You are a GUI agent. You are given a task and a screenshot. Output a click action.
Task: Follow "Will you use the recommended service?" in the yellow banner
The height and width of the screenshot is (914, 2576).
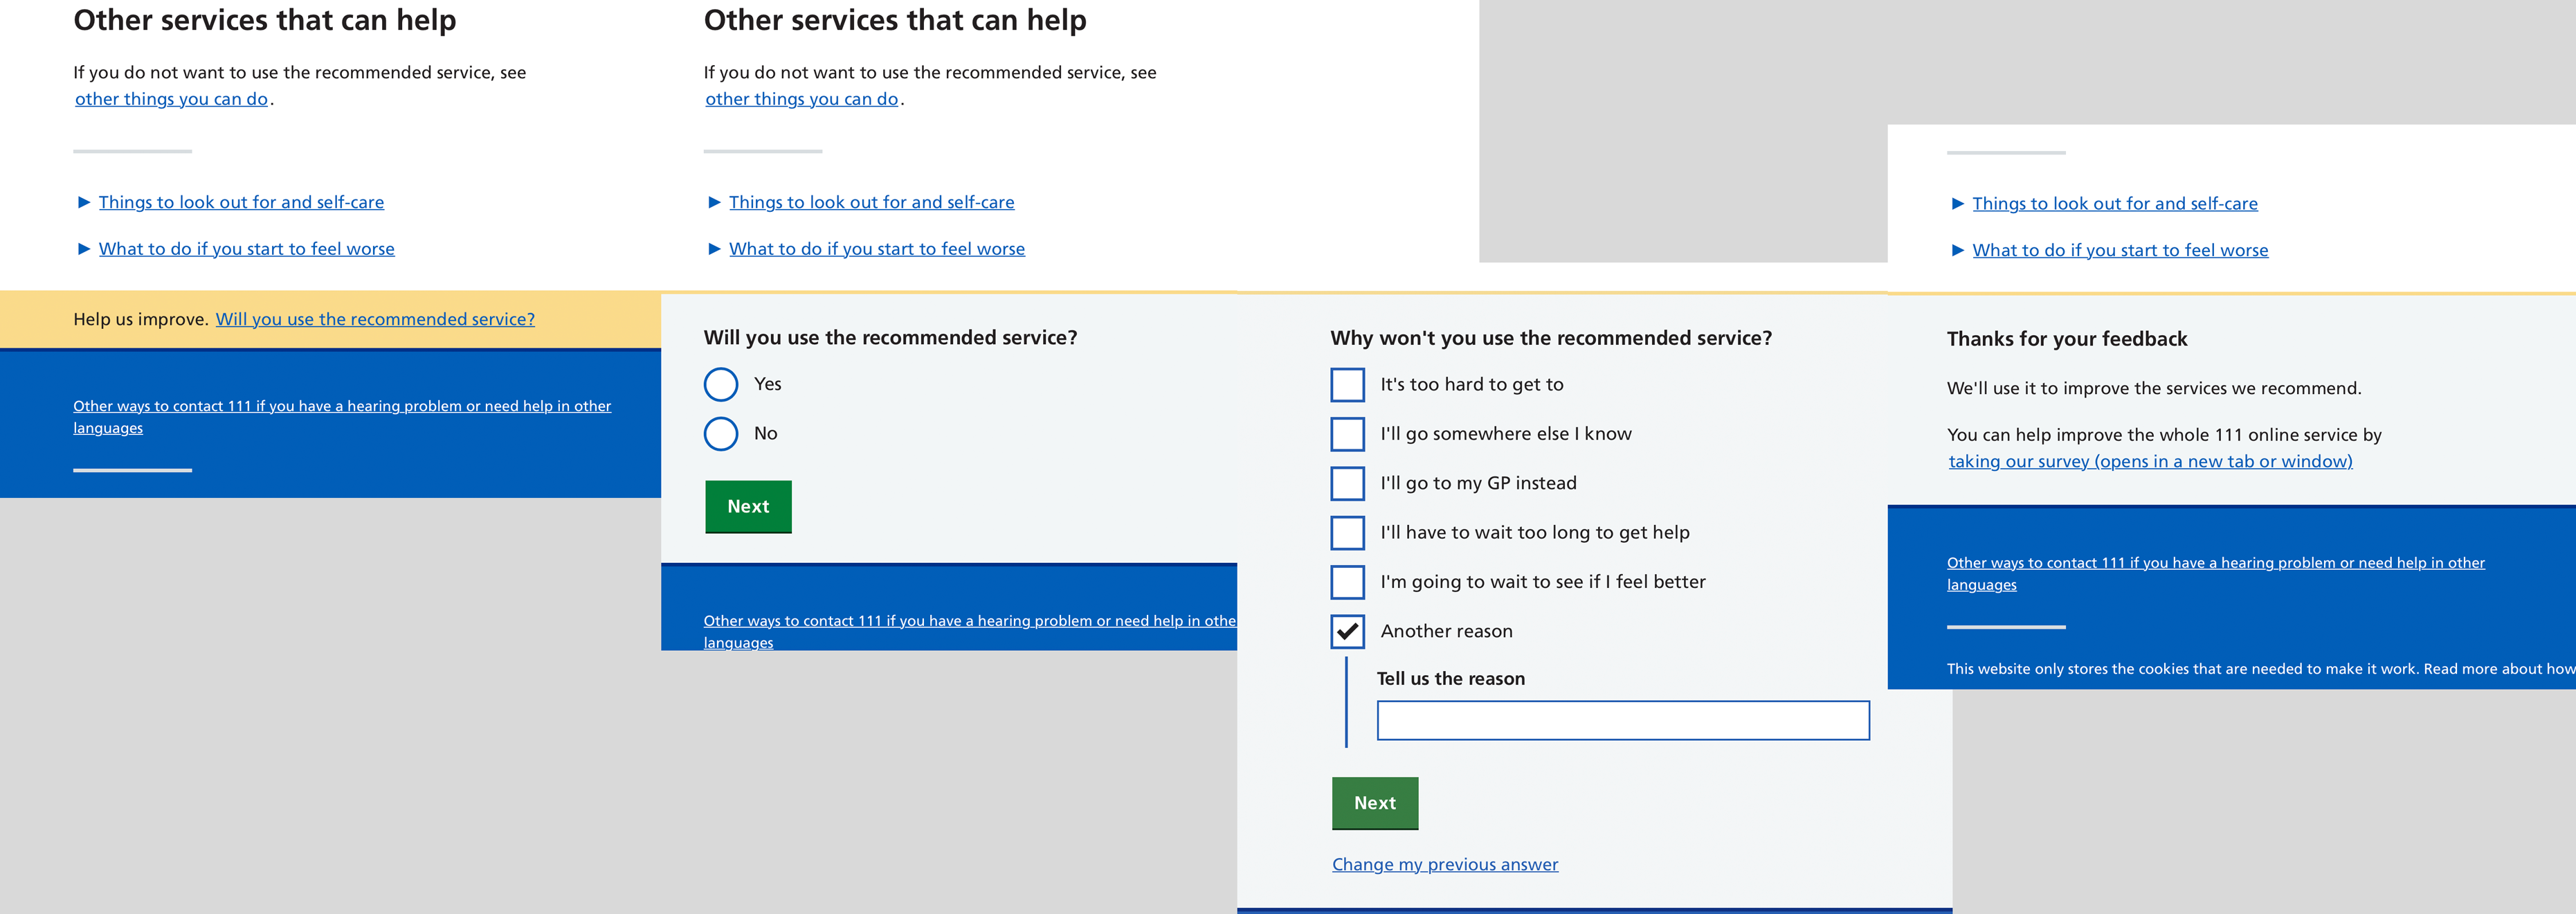375,319
